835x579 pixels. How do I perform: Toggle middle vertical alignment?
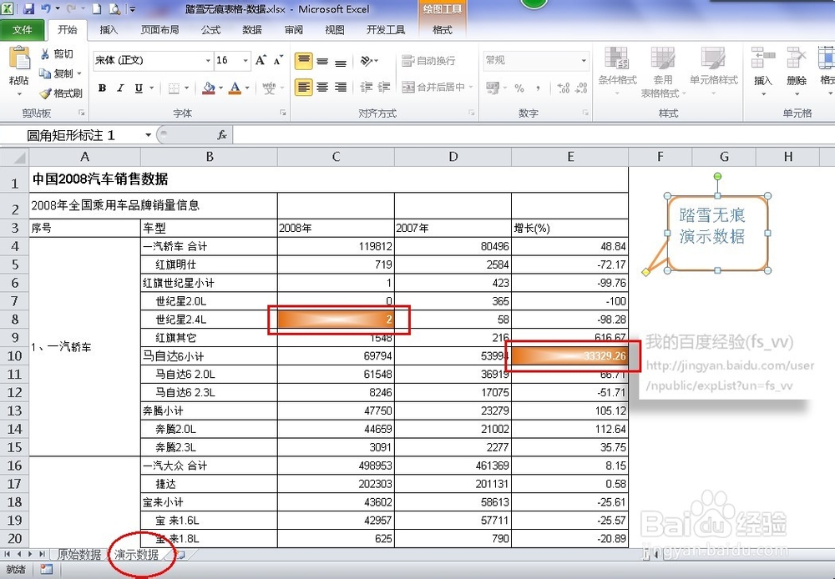(322, 61)
